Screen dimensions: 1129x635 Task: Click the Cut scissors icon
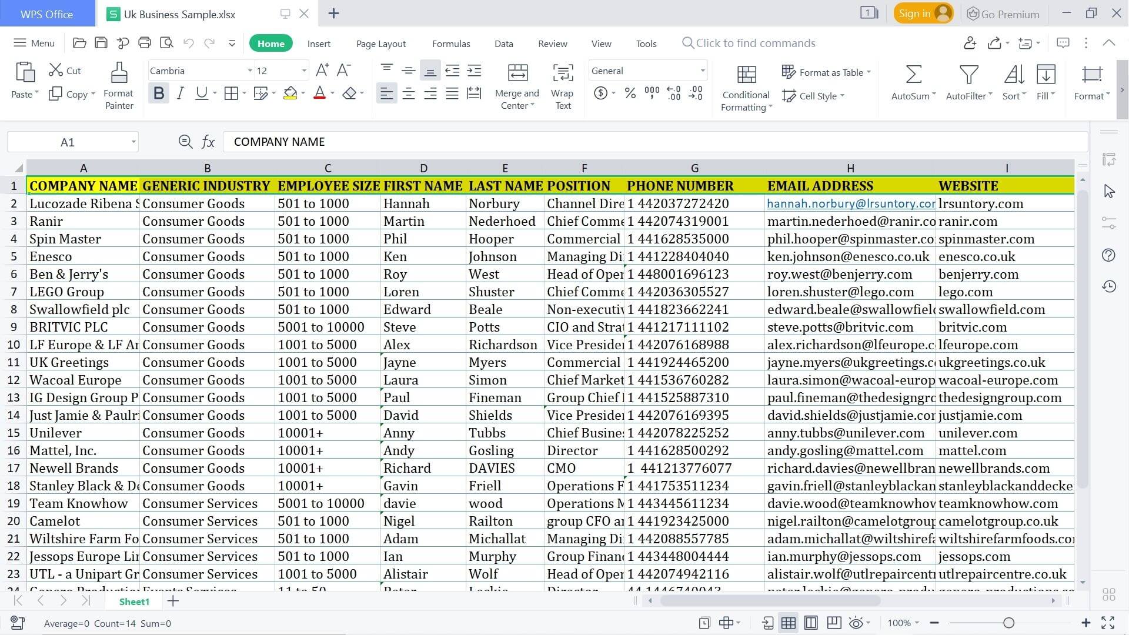(56, 70)
